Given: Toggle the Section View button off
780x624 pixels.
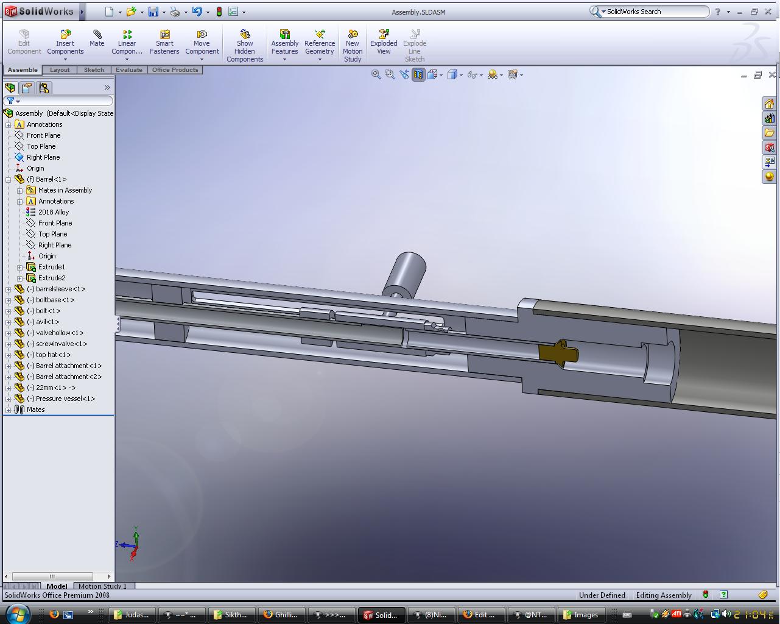Looking at the screenshot, I should coord(418,74).
